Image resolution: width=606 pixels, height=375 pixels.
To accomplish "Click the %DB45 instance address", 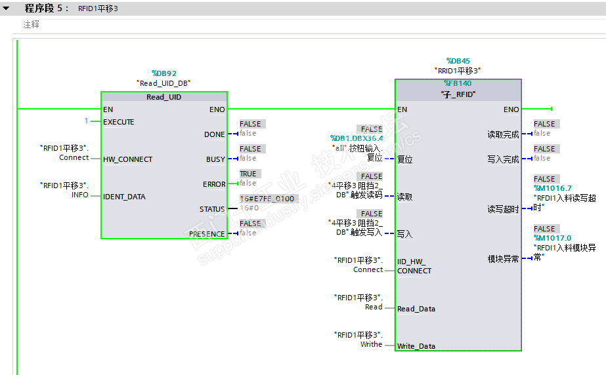I will point(458,61).
